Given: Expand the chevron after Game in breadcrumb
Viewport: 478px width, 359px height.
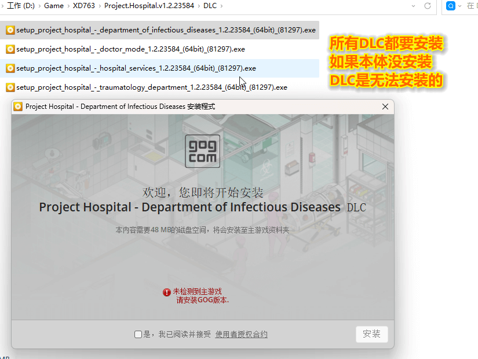Looking at the screenshot, I should click(69, 6).
